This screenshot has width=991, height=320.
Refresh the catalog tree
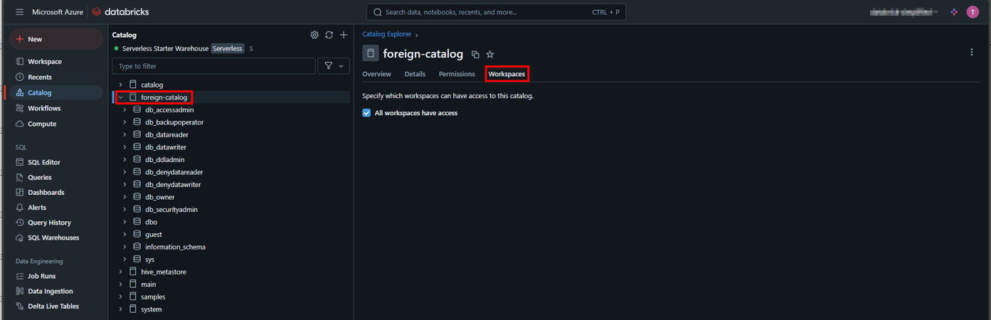329,35
